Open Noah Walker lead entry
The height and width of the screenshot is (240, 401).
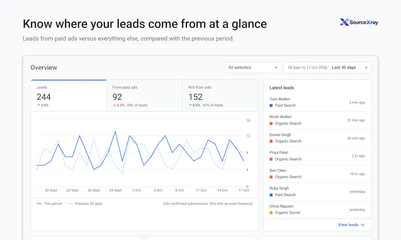coord(317,120)
